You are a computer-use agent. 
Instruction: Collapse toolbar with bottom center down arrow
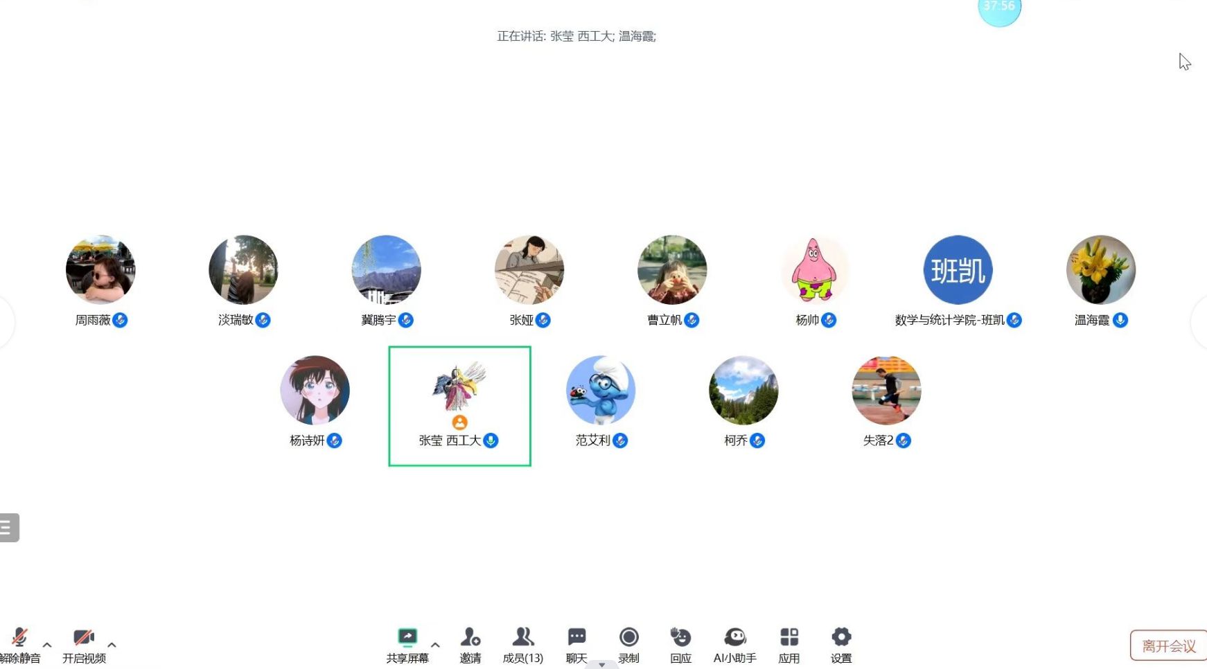(601, 665)
